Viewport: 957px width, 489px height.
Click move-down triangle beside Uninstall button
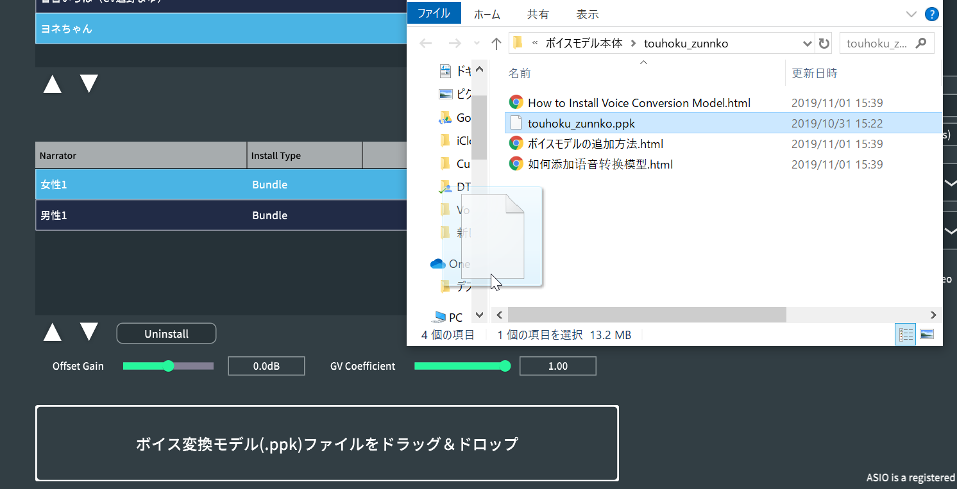(89, 332)
